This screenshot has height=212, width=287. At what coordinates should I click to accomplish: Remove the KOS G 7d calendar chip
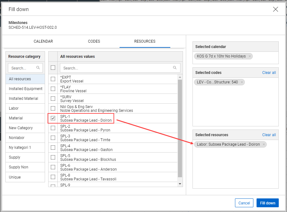[x=250, y=57]
